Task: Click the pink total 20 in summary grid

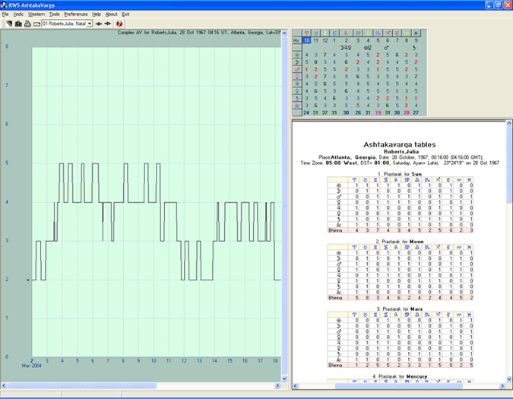Action: (x=407, y=112)
